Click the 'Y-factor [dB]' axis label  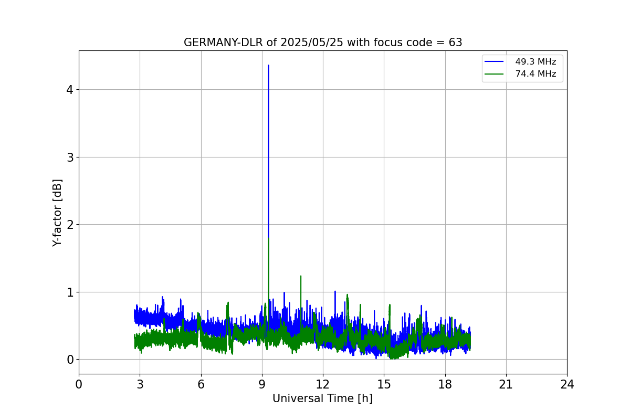57,213
